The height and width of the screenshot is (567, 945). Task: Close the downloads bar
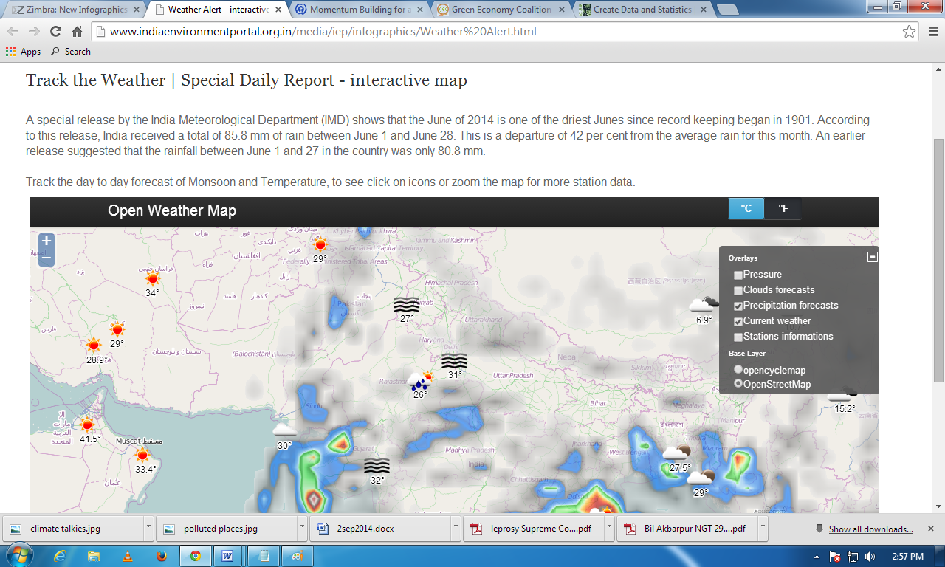click(931, 529)
